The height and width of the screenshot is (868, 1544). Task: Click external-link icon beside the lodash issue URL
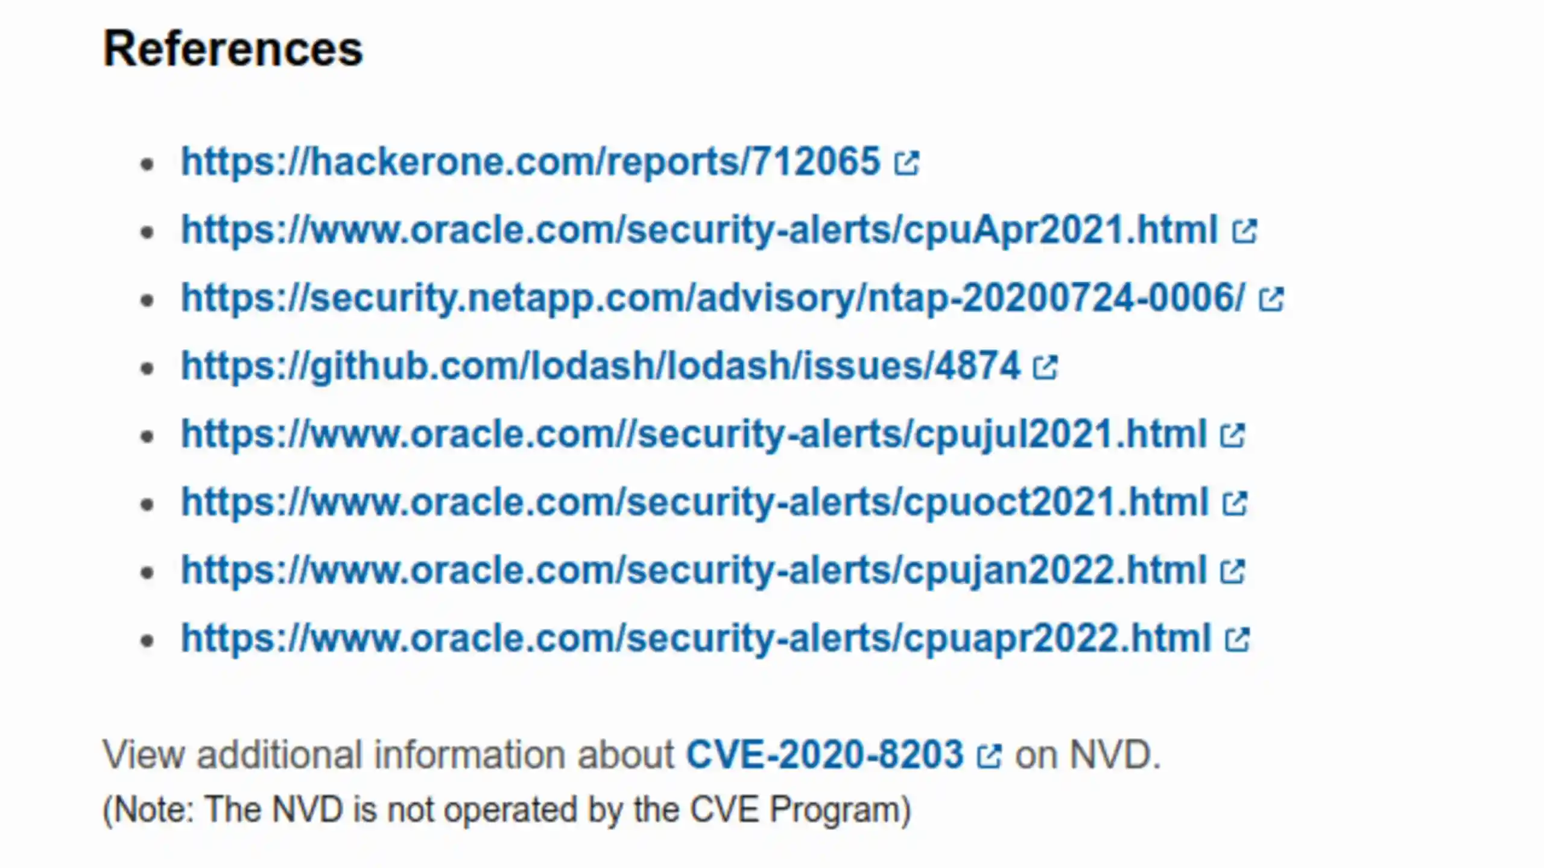click(1045, 367)
